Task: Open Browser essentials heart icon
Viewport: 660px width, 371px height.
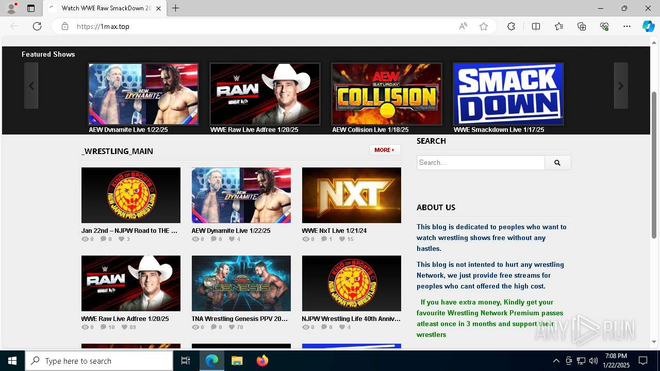Action: click(604, 26)
